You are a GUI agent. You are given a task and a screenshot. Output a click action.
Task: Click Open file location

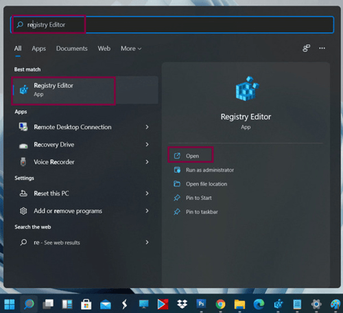(206, 184)
